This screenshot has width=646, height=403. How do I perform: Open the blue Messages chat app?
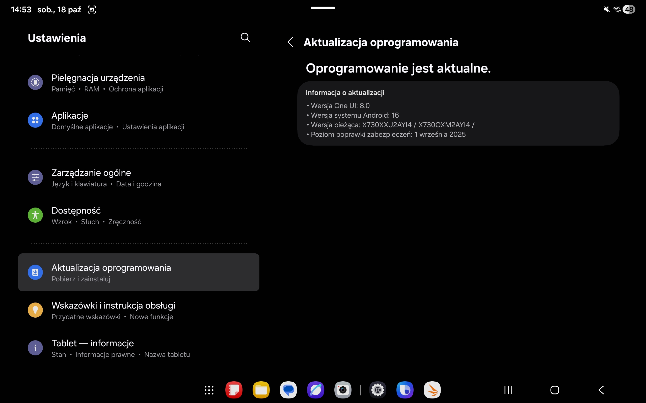[288, 390]
